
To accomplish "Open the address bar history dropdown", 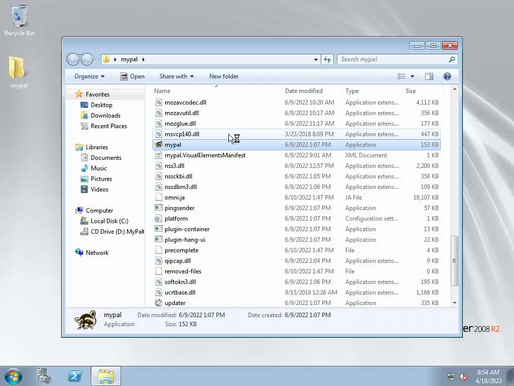I will click(x=316, y=59).
